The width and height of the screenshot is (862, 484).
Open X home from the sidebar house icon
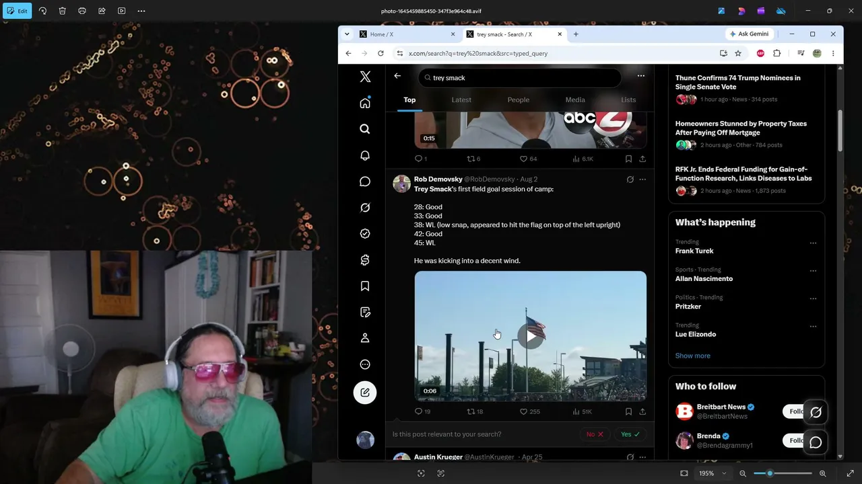click(365, 103)
